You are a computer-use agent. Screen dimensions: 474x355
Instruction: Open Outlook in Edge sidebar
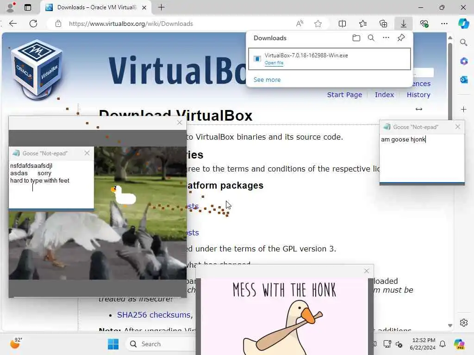coord(464,80)
